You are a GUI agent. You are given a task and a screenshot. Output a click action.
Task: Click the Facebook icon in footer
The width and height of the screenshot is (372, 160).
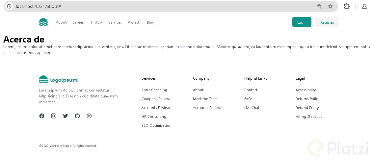pos(42,116)
